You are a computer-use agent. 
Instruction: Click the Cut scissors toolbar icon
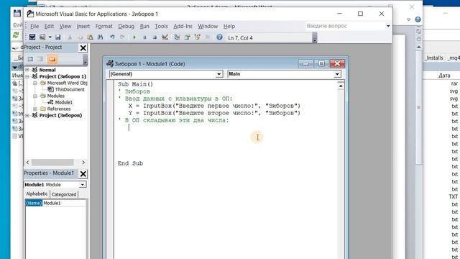(70, 37)
